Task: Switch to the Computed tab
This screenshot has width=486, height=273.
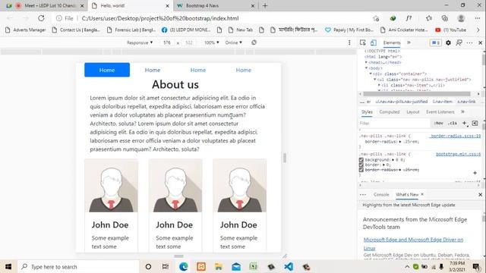Action: tap(390, 111)
